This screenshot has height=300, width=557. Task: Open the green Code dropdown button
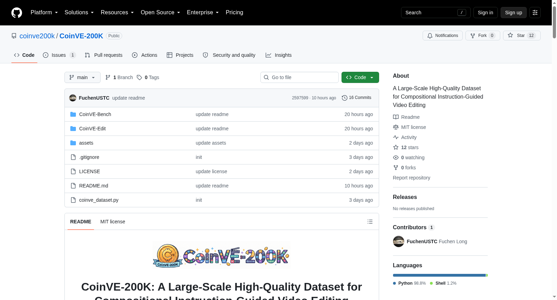click(x=360, y=77)
